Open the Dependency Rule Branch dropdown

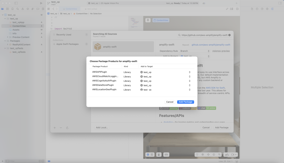[195, 51]
